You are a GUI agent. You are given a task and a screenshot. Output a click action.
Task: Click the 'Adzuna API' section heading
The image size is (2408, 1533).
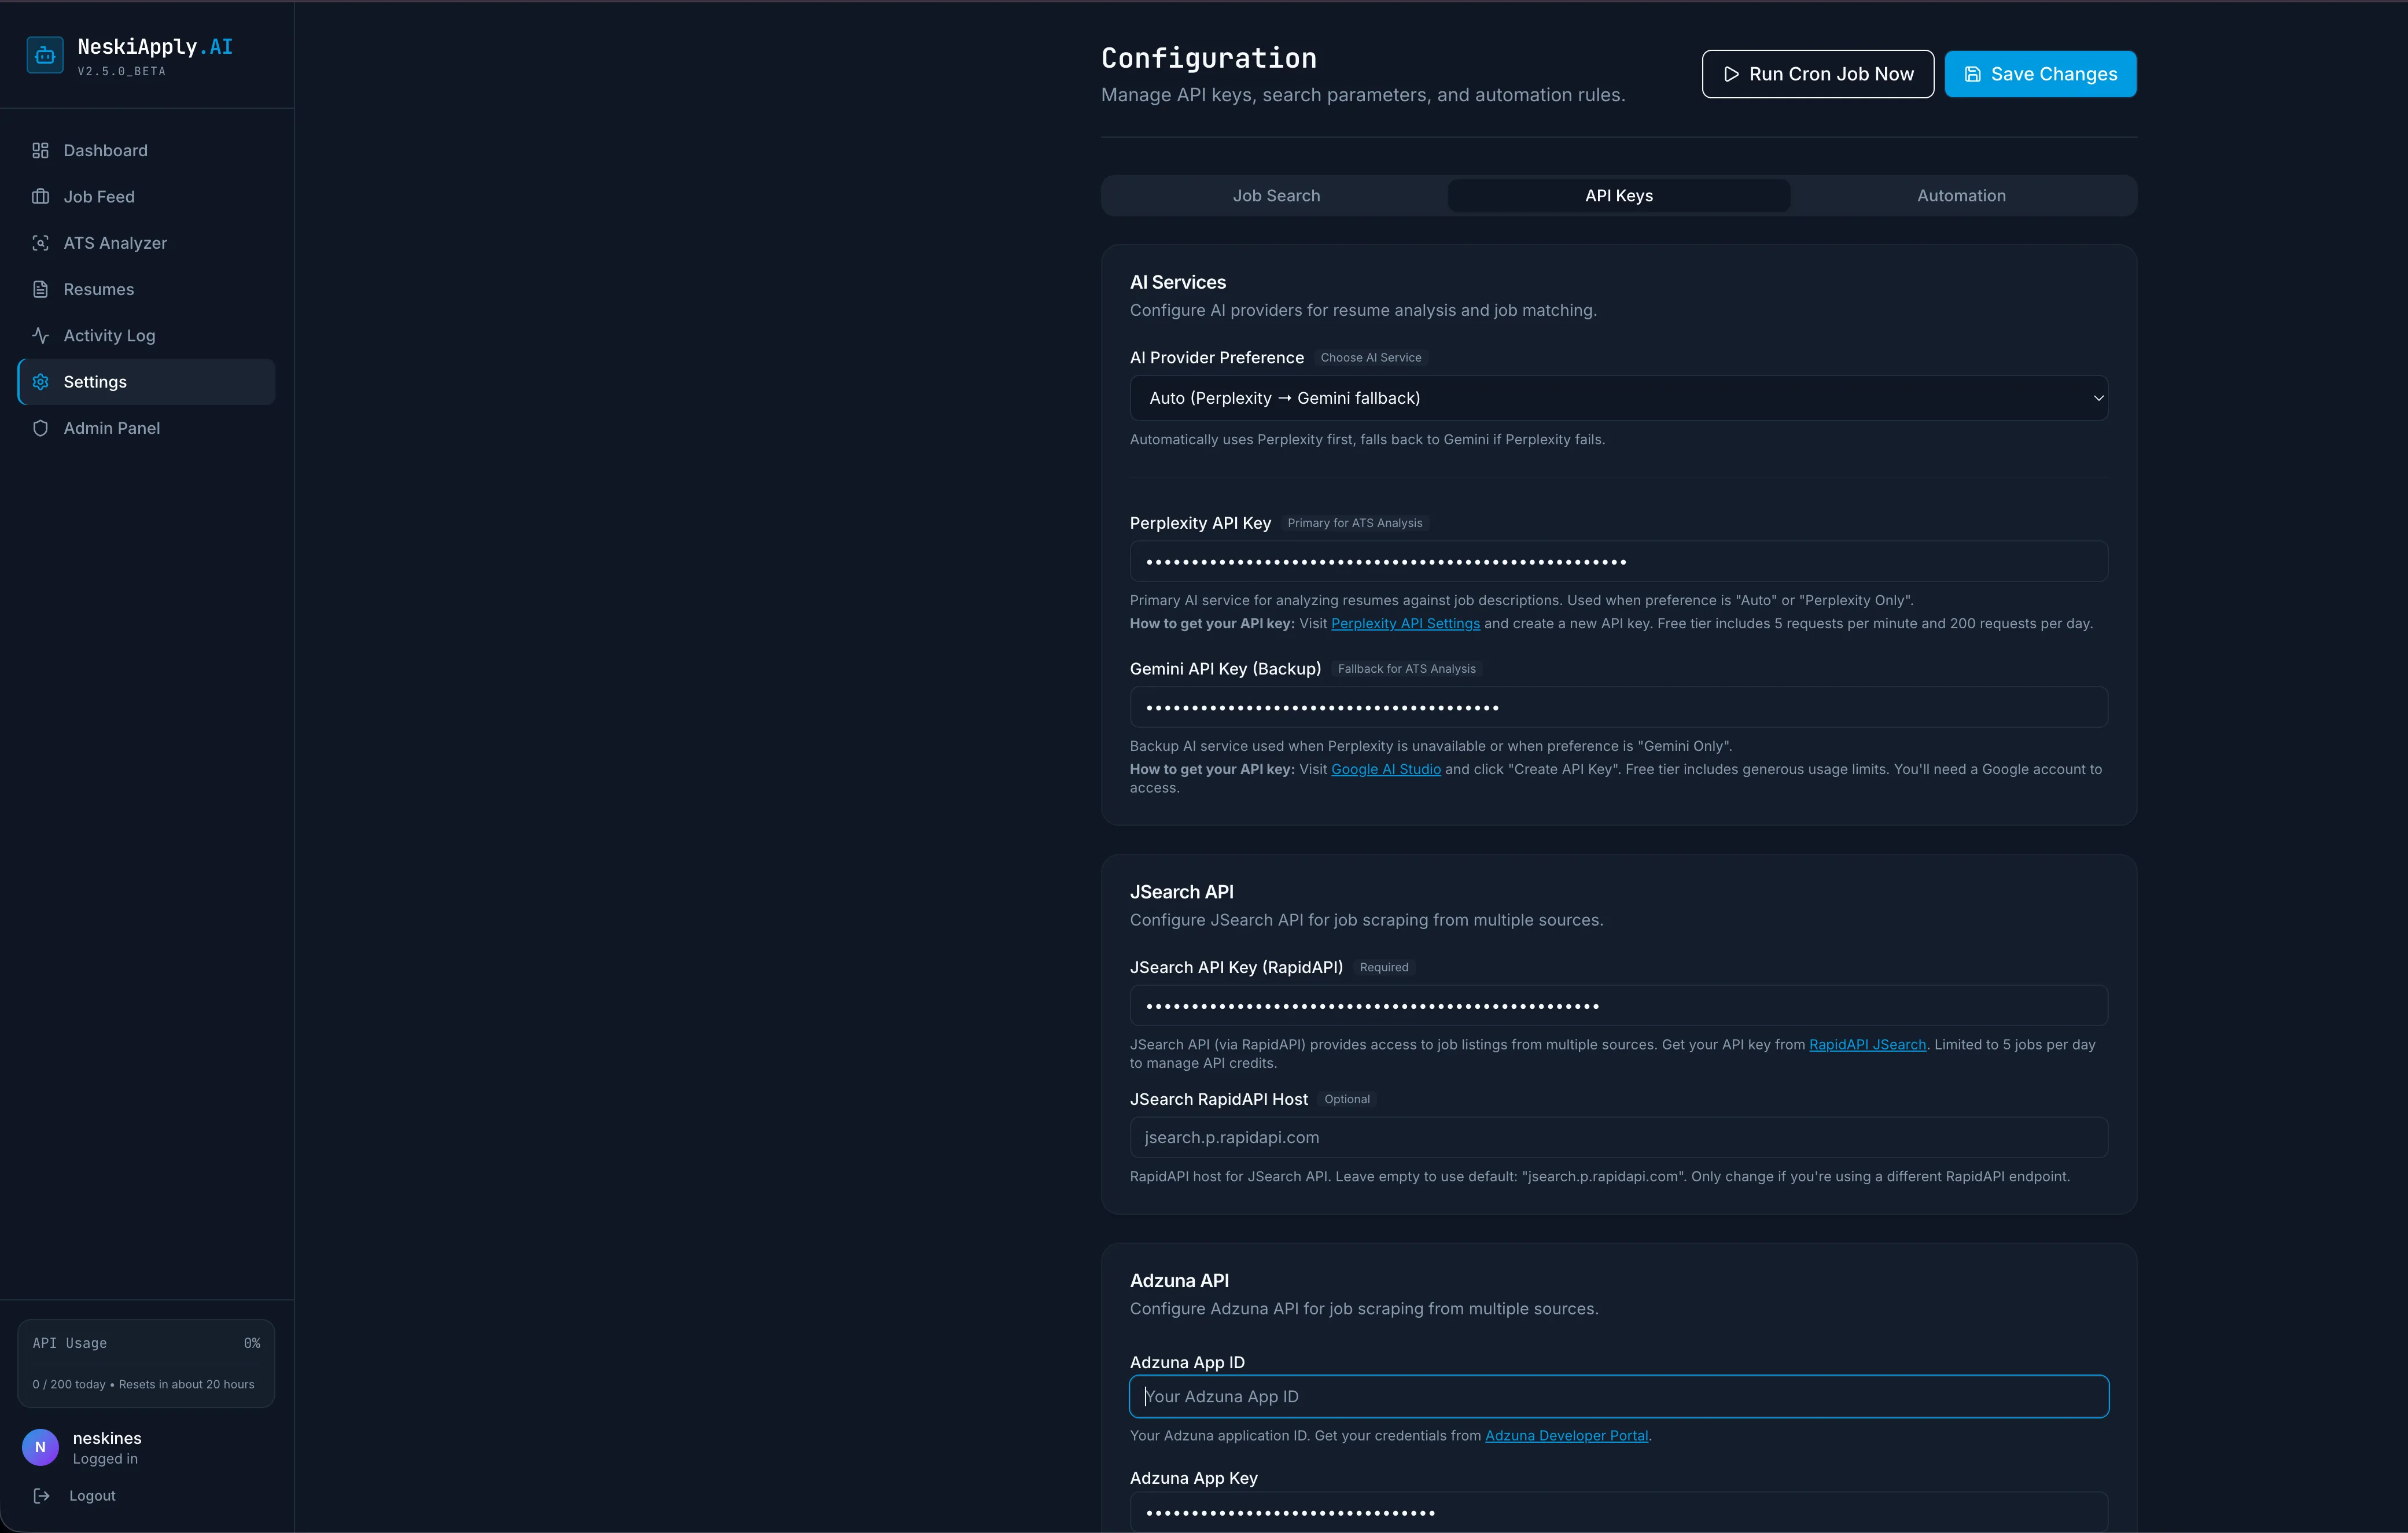(1179, 1280)
